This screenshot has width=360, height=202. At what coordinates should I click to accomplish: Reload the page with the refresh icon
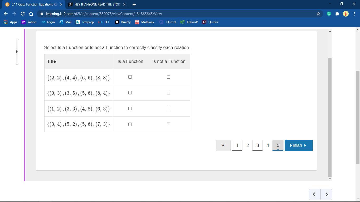point(23,14)
